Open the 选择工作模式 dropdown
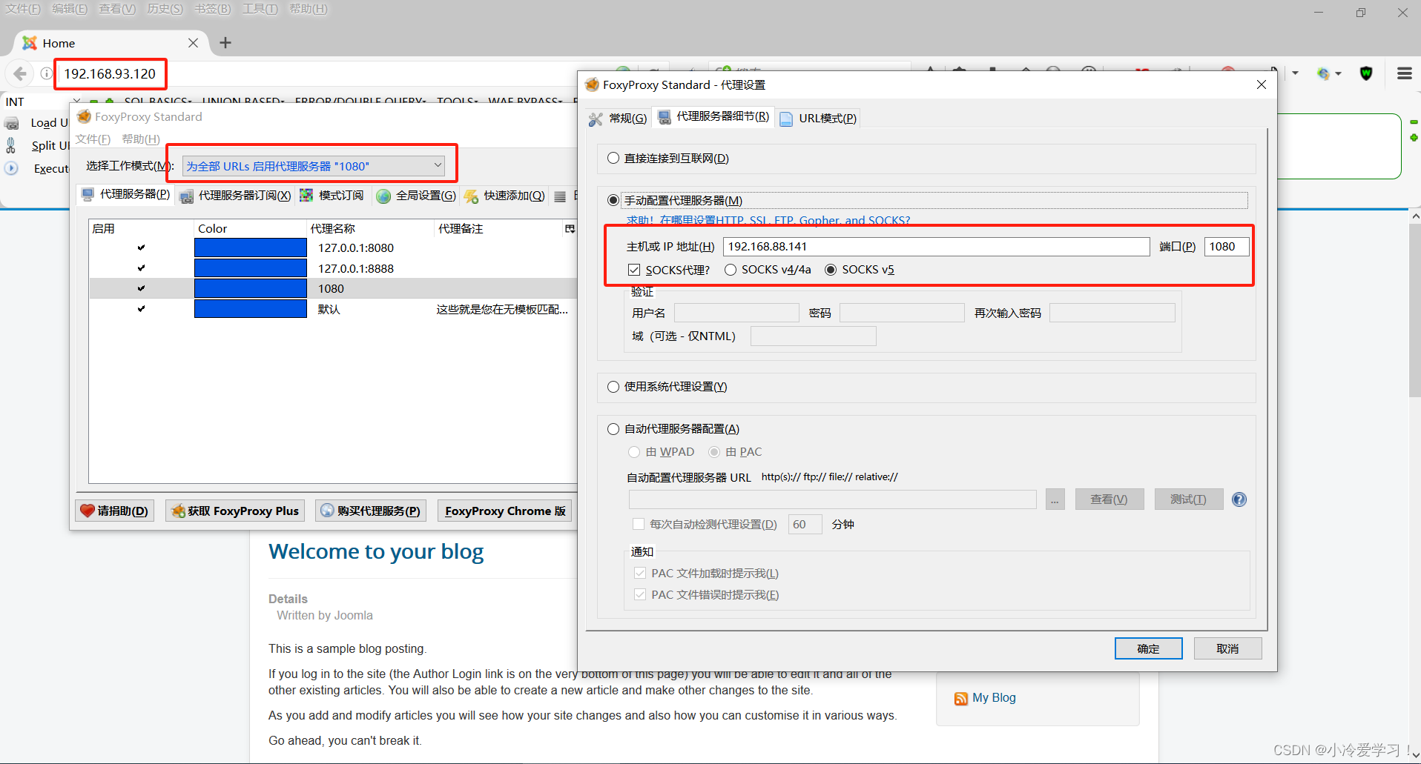Screen dimensions: 1421x764 (314, 166)
